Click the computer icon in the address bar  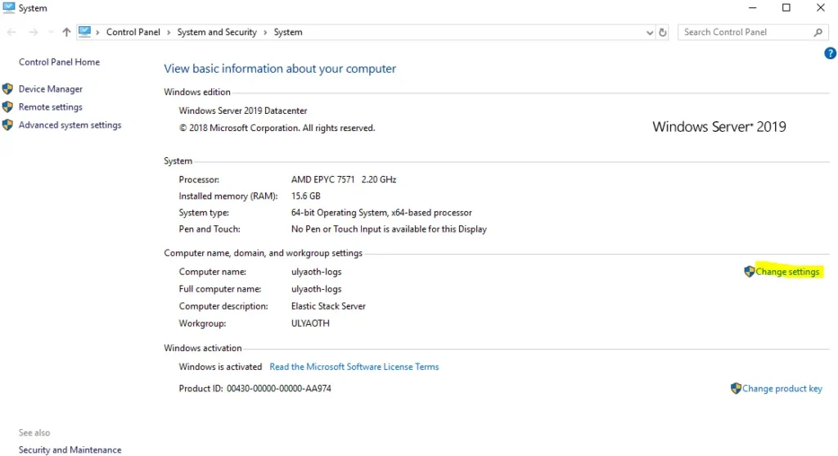(x=85, y=32)
